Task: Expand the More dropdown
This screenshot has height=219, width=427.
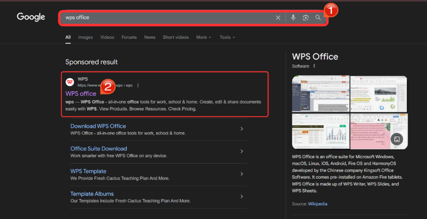Action: 204,37
